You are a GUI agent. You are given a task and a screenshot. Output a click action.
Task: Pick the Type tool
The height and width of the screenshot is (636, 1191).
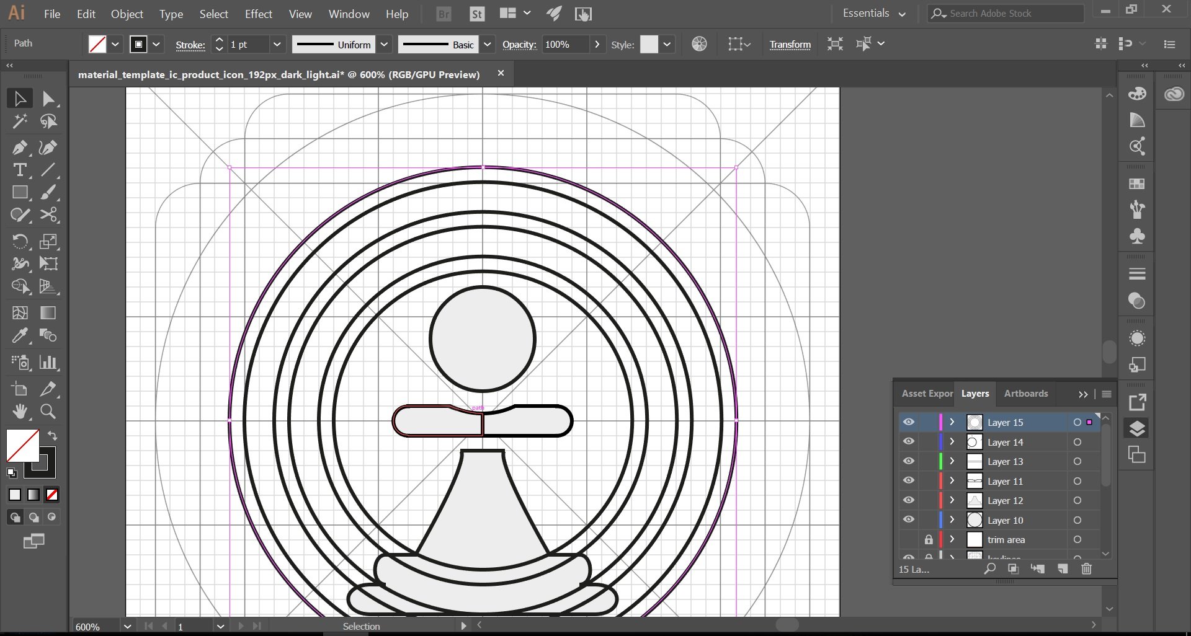point(20,170)
